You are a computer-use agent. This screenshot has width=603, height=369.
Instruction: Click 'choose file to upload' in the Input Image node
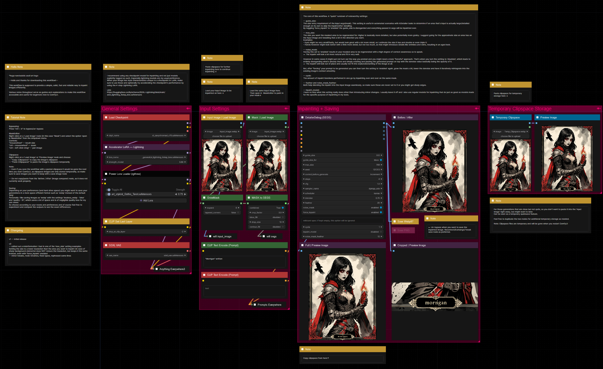click(x=222, y=136)
